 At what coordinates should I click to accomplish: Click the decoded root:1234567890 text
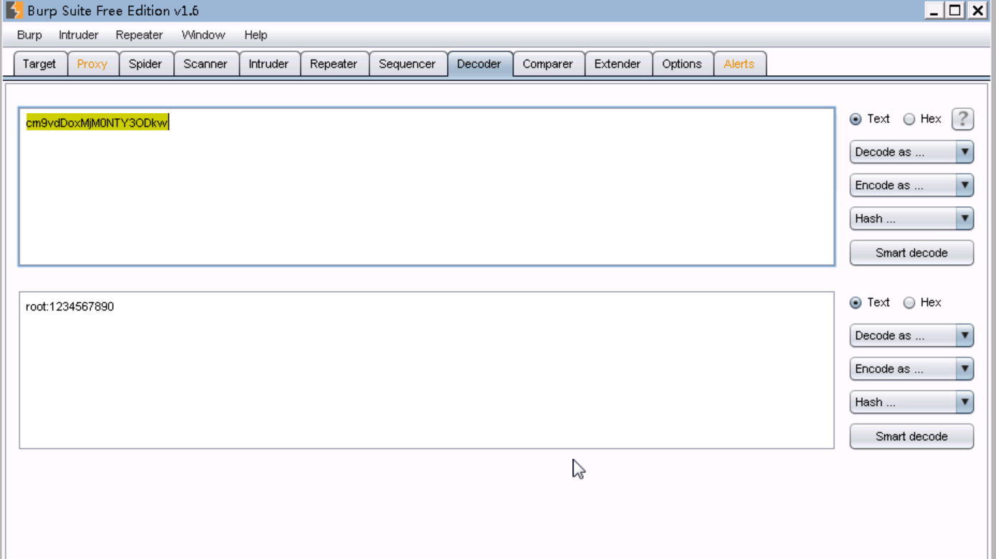69,307
